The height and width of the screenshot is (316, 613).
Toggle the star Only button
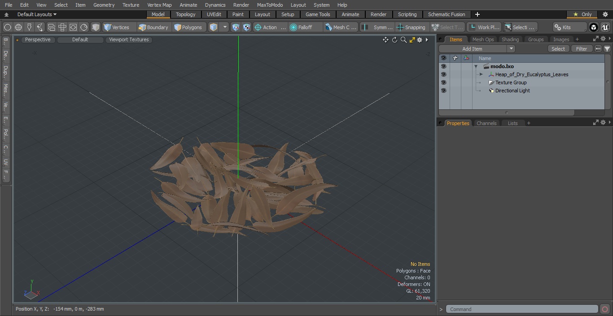[582, 14]
